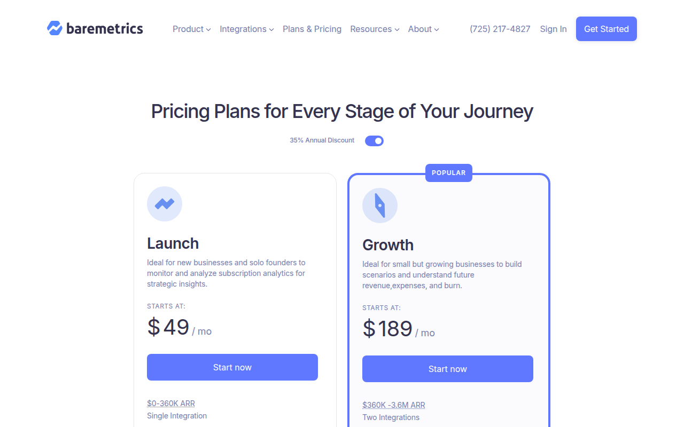Click the POPULAR badge on Growth plan

(x=449, y=173)
